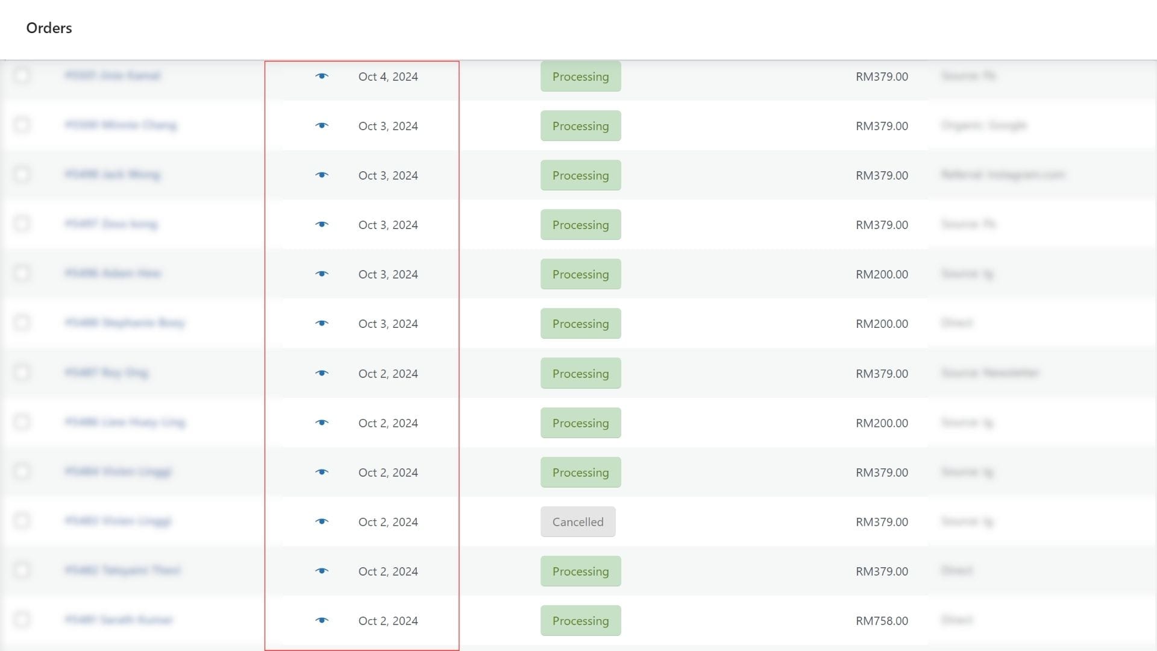Tick checkbox for the Oct 4, 2024 order
The height and width of the screenshot is (651, 1157).
(22, 75)
